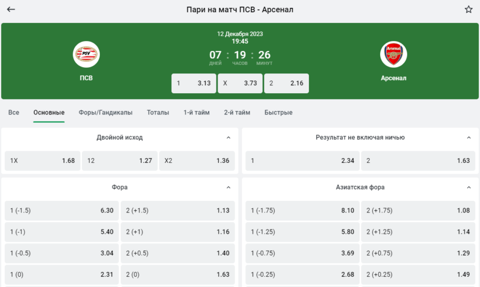This screenshot has width=480, height=287.
Task: Click the kickoff time 19:45
Action: 240,41
